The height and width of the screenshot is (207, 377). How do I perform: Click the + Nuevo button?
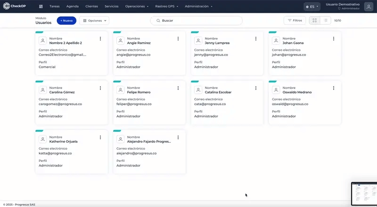coord(66,21)
